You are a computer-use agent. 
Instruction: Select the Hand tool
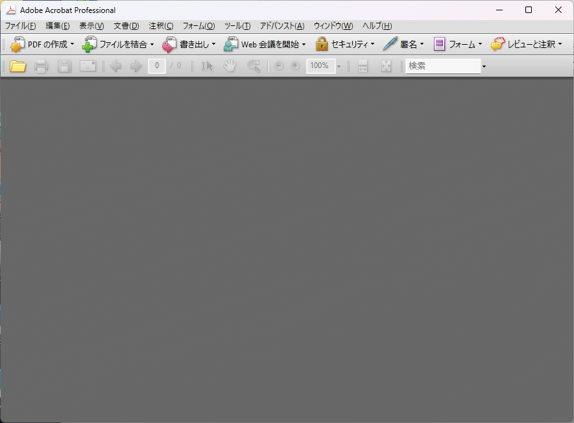[230, 66]
